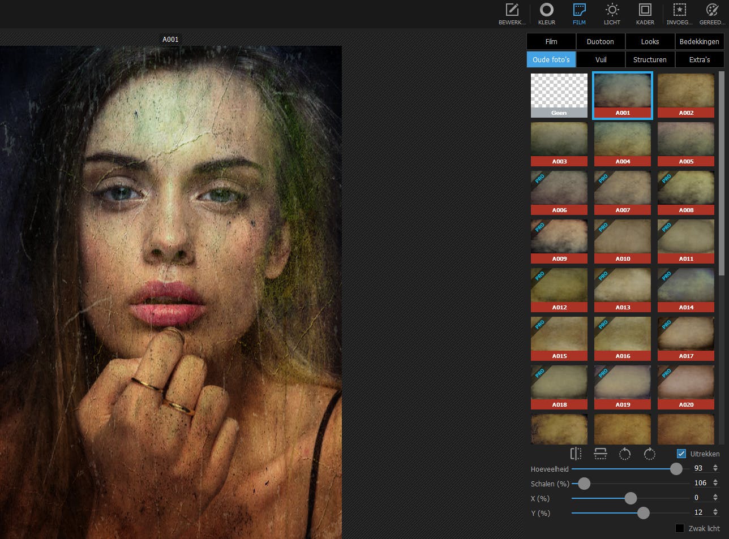
Task: Switch to the Duotoon tab
Action: (x=600, y=41)
